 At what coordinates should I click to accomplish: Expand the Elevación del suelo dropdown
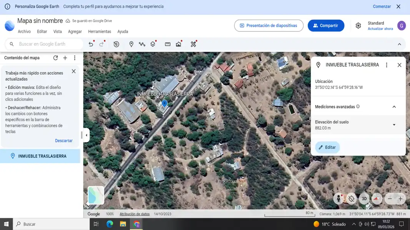[394, 125]
